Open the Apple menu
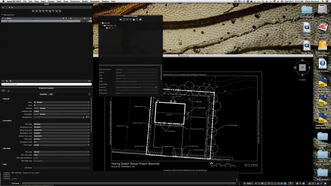Viewport: 331px width, 186px height. 3,1
